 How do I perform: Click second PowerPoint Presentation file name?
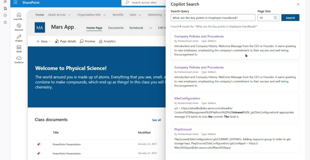coord(67,153)
